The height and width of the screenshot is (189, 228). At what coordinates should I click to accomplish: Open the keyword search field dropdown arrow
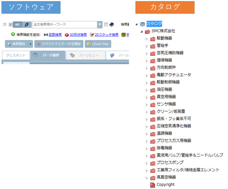[x=100, y=25]
